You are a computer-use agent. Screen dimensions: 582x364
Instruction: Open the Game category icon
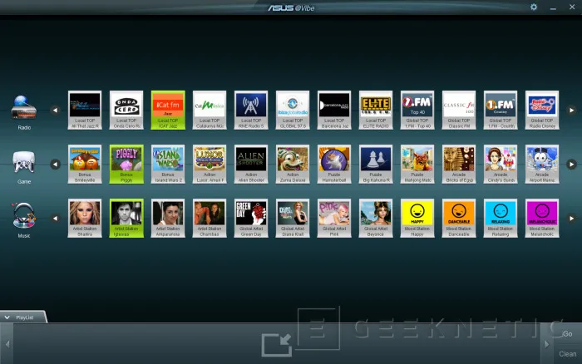pos(24,162)
